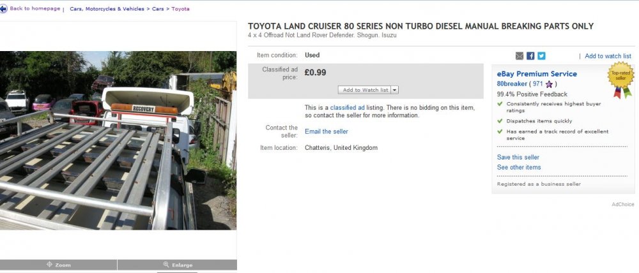The image size is (639, 273).
Task: Enlarge the listing photo
Action: (177, 265)
